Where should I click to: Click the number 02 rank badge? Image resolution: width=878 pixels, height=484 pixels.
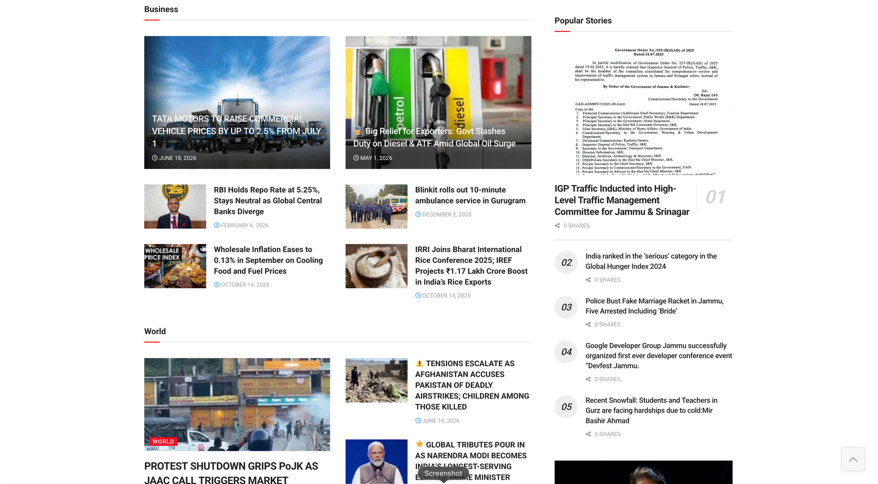click(x=566, y=263)
